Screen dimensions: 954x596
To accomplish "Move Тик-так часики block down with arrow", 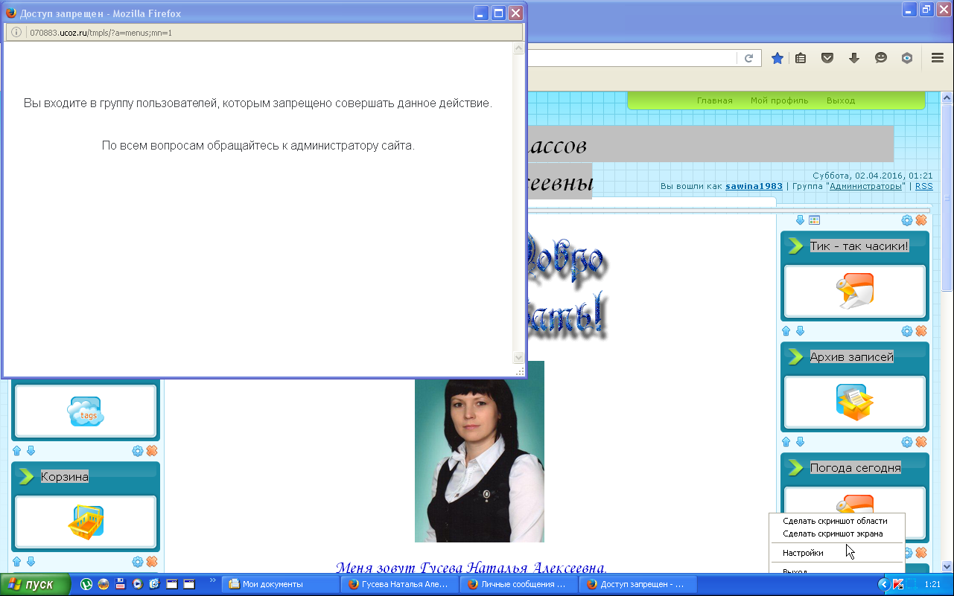I will point(800,331).
